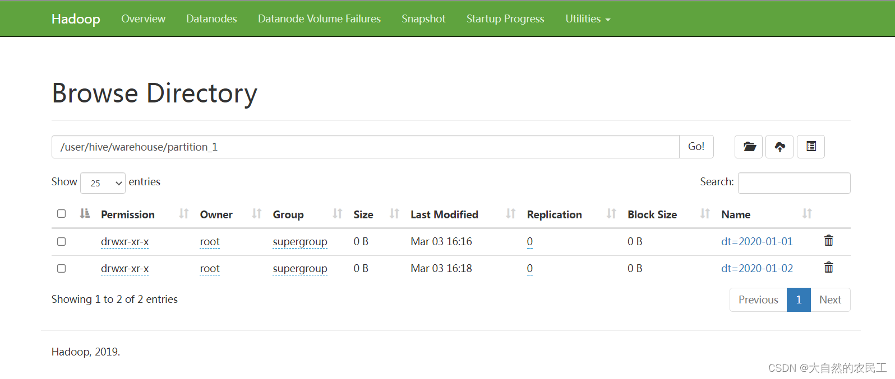This screenshot has width=895, height=379.
Task: Sort by Name column arrows
Action: click(x=807, y=214)
